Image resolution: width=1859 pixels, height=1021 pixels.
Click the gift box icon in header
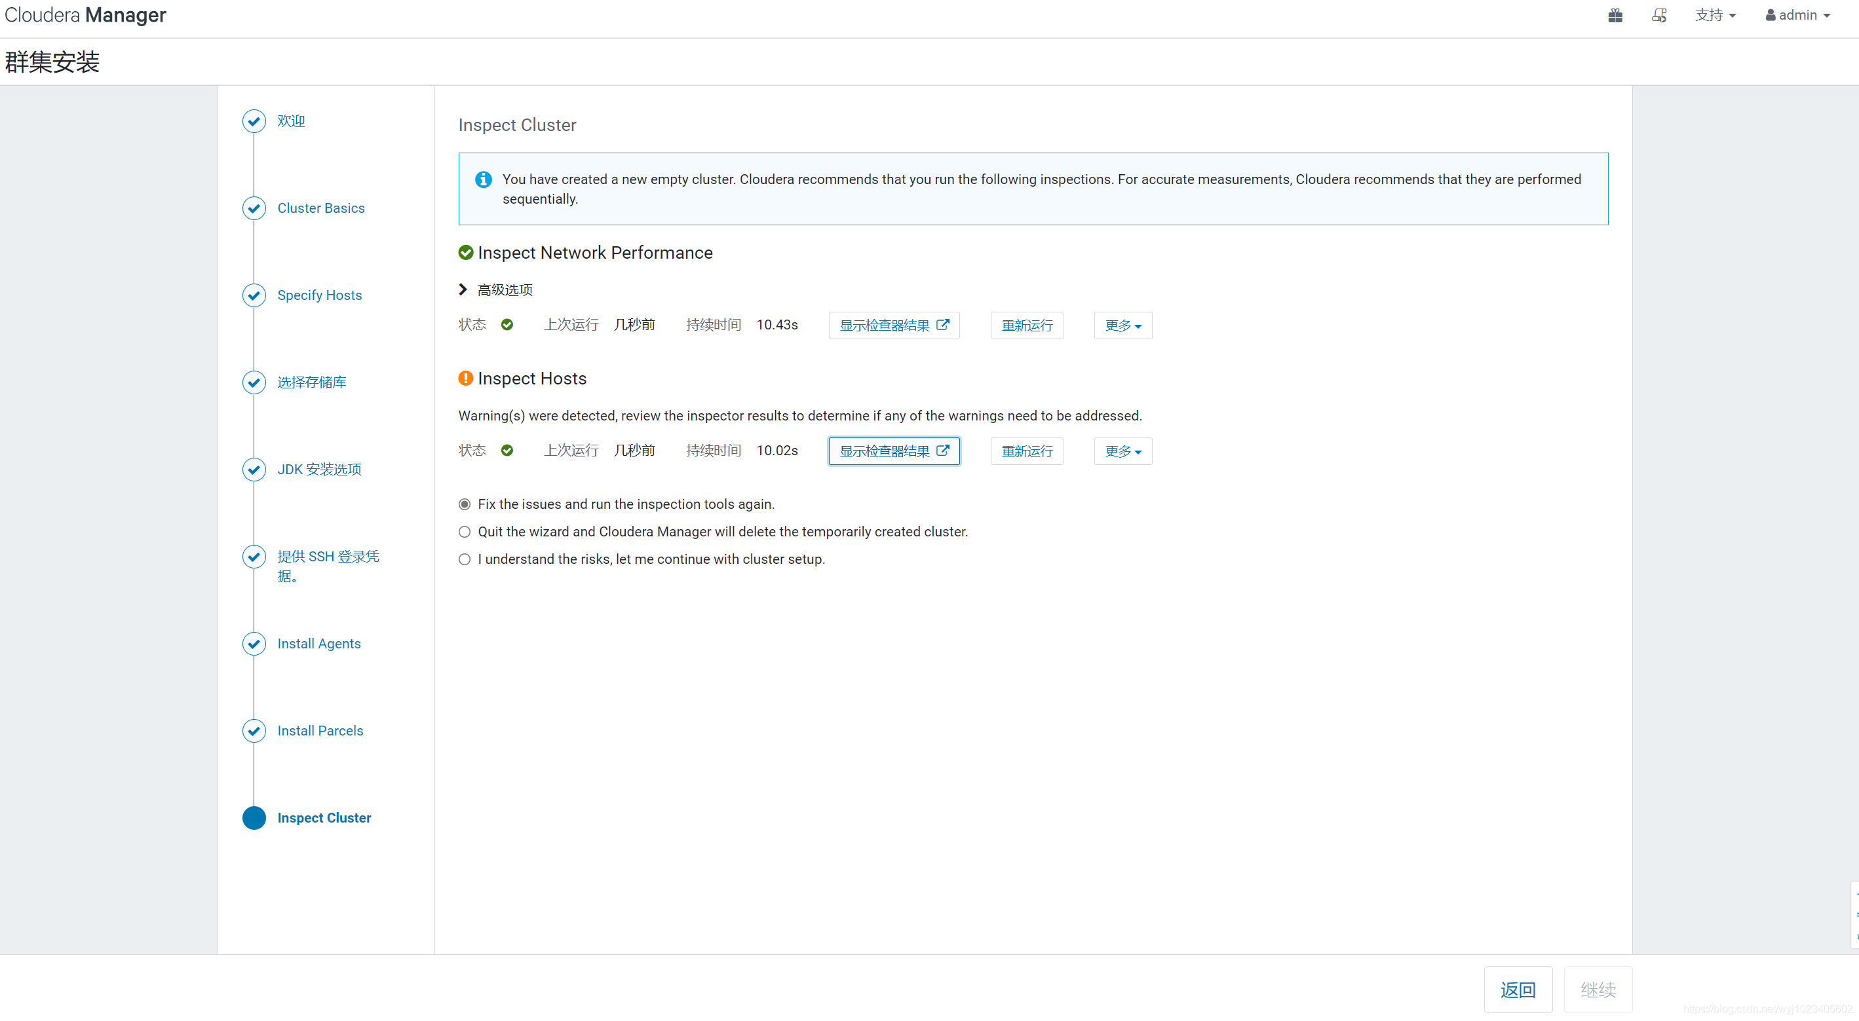1615,15
